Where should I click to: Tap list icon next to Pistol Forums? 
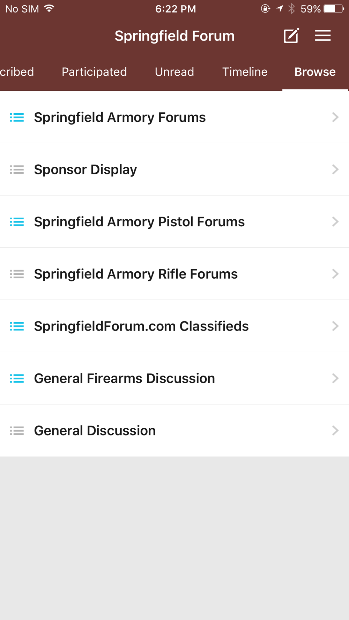tap(17, 222)
